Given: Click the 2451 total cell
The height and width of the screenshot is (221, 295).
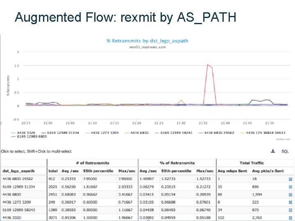Looking at the screenshot, I should [53, 194].
